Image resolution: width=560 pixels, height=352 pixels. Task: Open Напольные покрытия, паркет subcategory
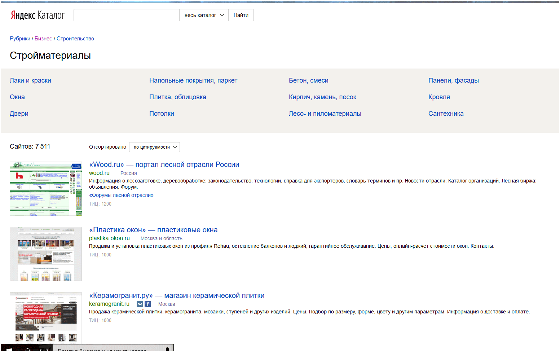[193, 80]
